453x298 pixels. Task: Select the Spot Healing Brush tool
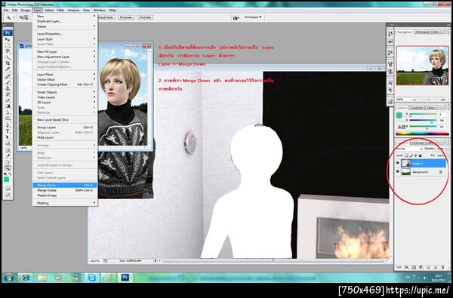8,76
